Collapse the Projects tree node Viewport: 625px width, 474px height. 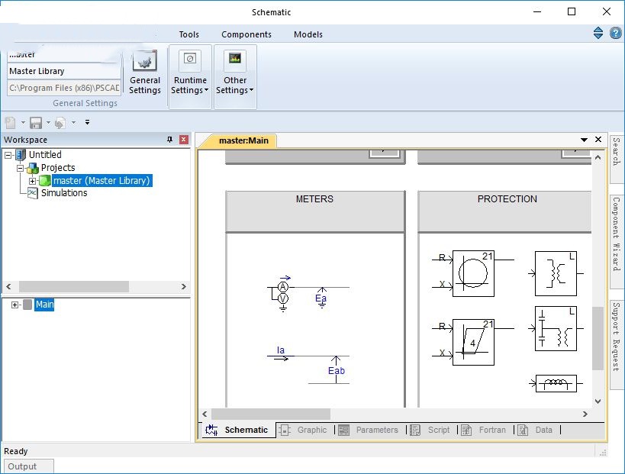click(x=20, y=168)
